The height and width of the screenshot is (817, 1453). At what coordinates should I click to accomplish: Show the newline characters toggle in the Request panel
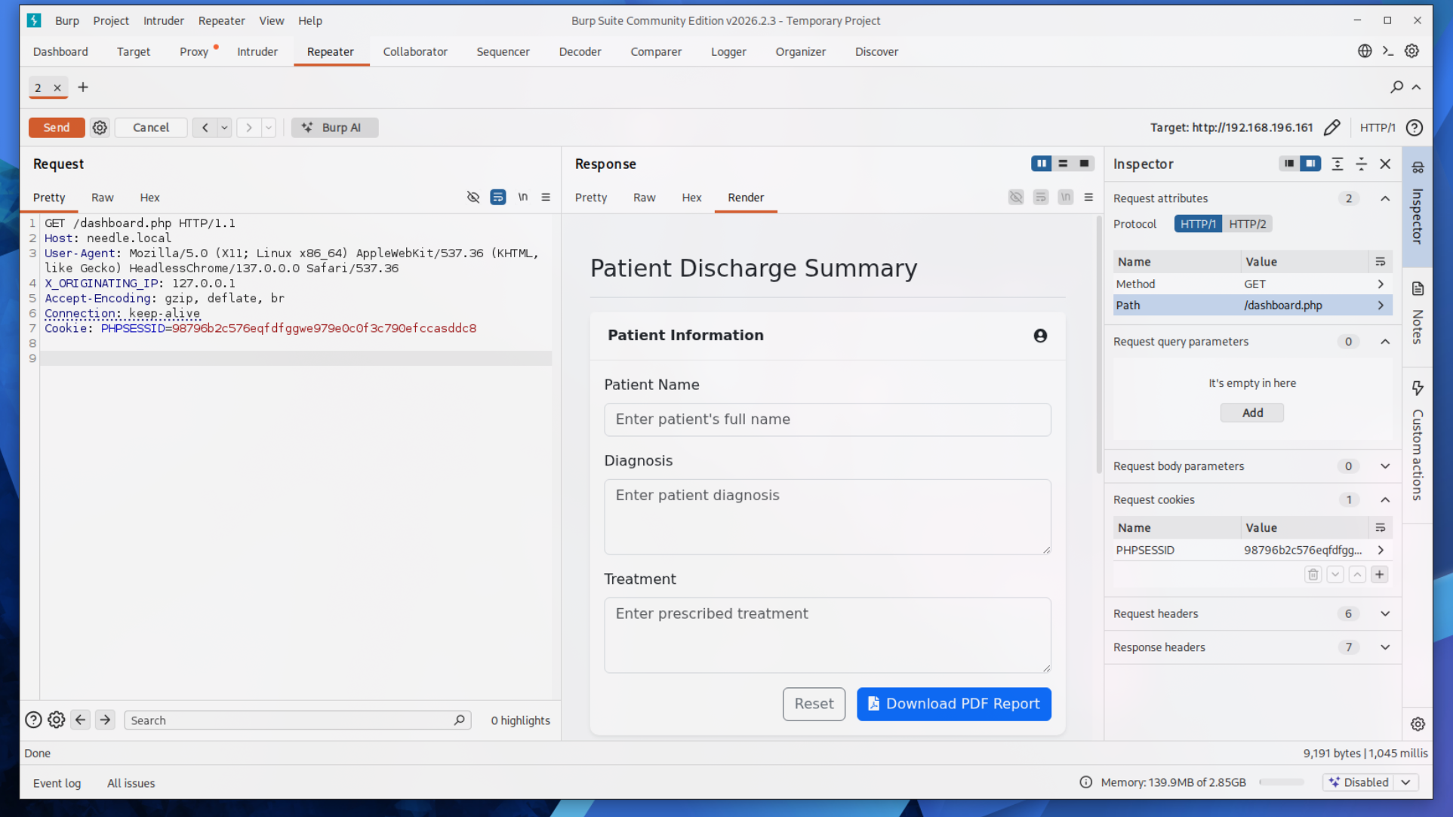coord(522,198)
